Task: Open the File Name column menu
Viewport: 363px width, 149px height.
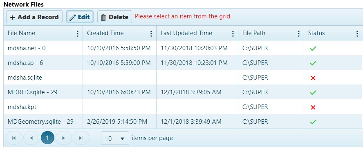Action: [x=78, y=34]
